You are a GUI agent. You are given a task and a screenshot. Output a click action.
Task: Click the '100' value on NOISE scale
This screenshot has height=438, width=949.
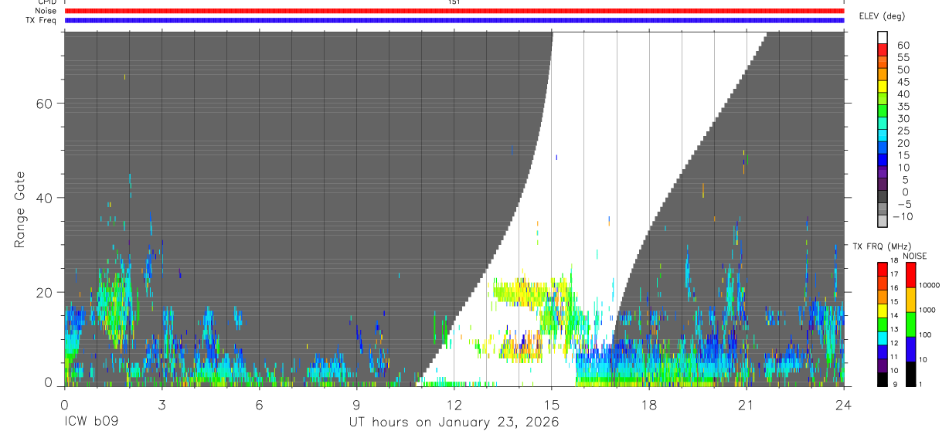coord(927,334)
